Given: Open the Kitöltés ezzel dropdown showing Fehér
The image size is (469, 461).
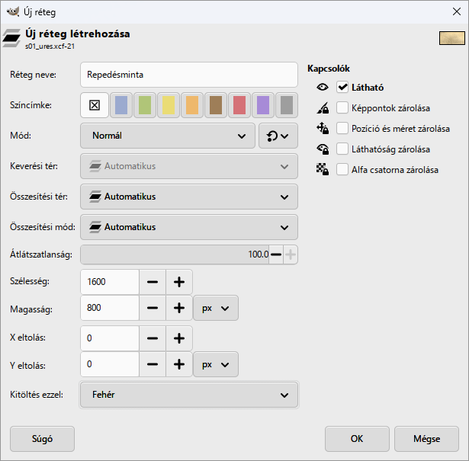Looking at the screenshot, I should (189, 395).
